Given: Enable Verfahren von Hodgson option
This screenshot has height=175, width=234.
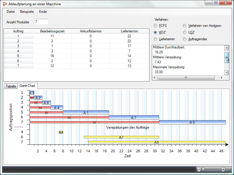Looking at the screenshot, I should click(185, 26).
